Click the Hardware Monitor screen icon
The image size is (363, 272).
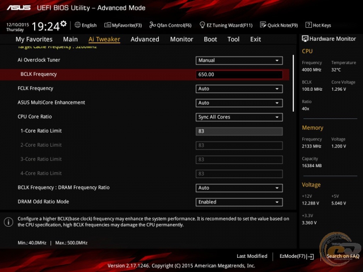tap(305, 39)
